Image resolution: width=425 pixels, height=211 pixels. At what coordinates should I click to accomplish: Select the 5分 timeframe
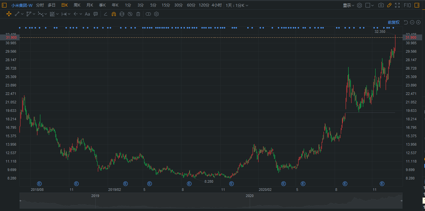(153, 5)
